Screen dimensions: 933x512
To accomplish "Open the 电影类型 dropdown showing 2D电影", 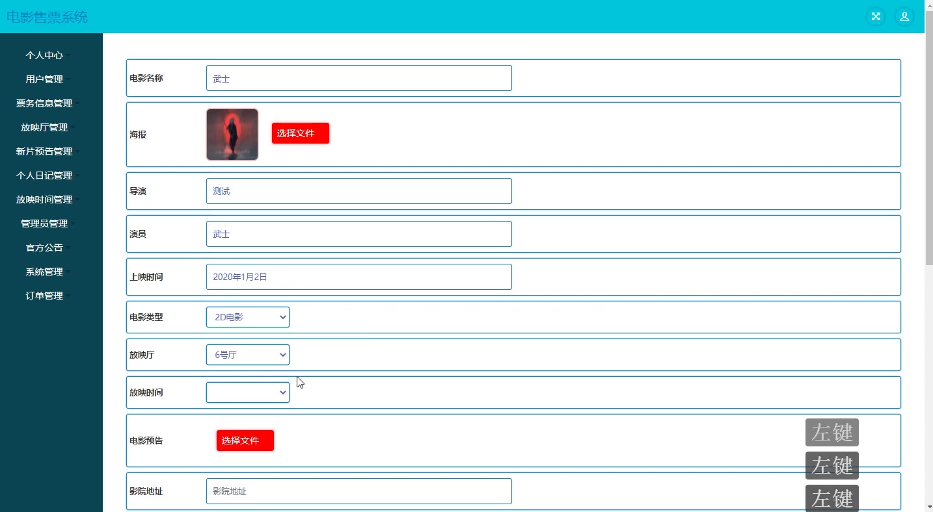I will click(x=248, y=317).
